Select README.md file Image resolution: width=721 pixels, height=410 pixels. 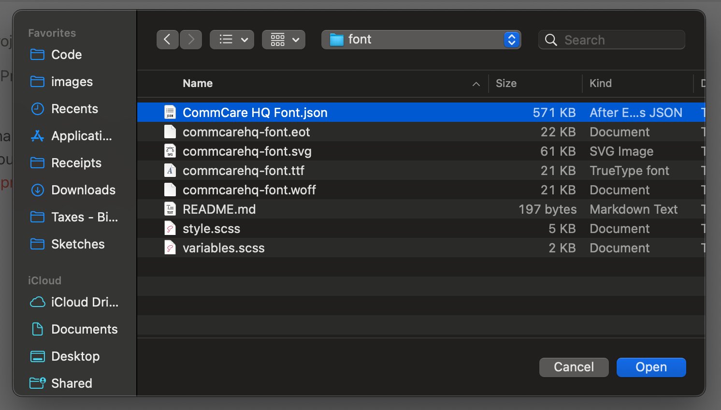(x=421, y=209)
